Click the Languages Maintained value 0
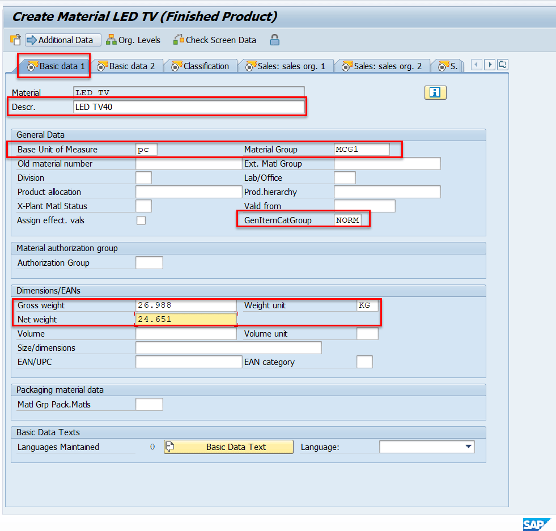 point(152,447)
